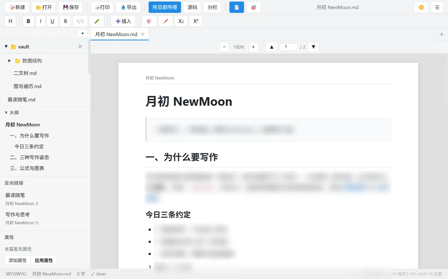448x279 pixels.
Task: Toggle theme with the sun icon
Action: coord(421,7)
